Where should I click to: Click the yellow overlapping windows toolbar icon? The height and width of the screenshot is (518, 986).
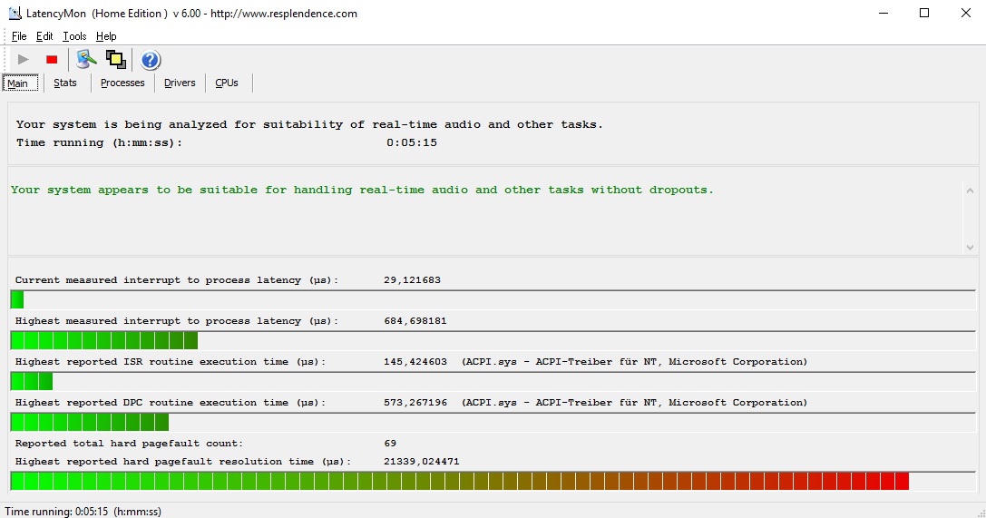[x=116, y=60]
